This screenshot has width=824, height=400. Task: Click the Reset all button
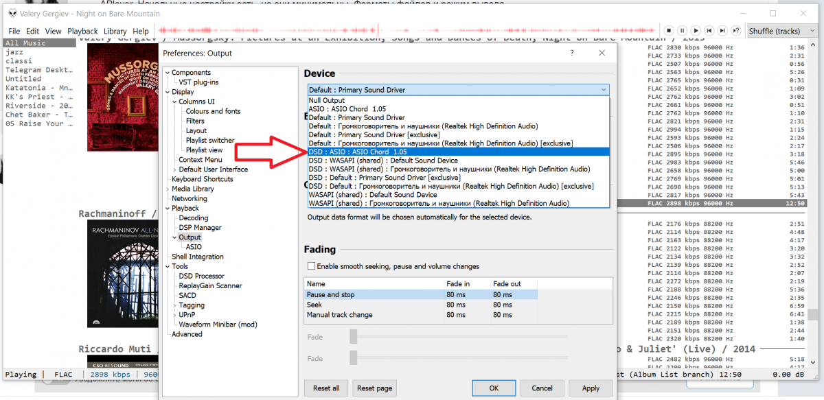point(326,388)
